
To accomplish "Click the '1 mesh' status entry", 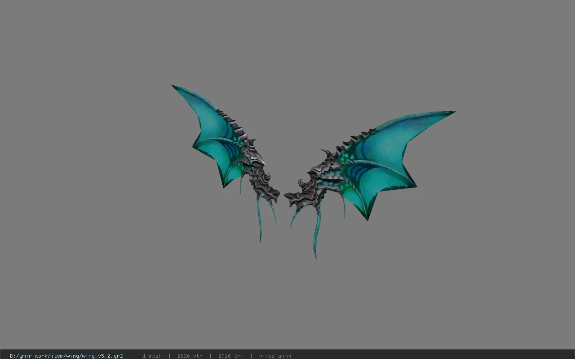I will pos(152,356).
